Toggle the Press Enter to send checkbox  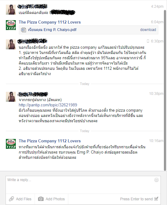(x=156, y=199)
